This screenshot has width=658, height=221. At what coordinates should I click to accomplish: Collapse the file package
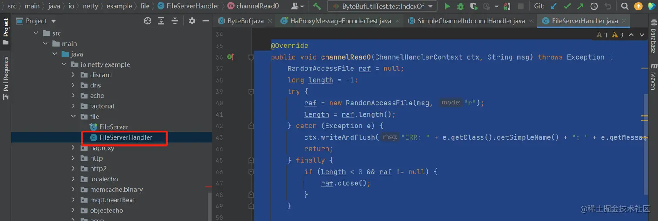point(73,117)
